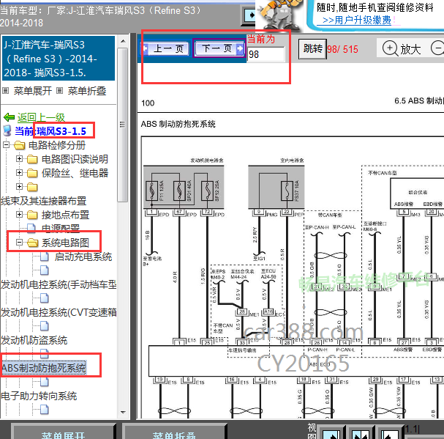Go to the next page with 下一页
This screenshot has height=439, width=444.
(219, 48)
